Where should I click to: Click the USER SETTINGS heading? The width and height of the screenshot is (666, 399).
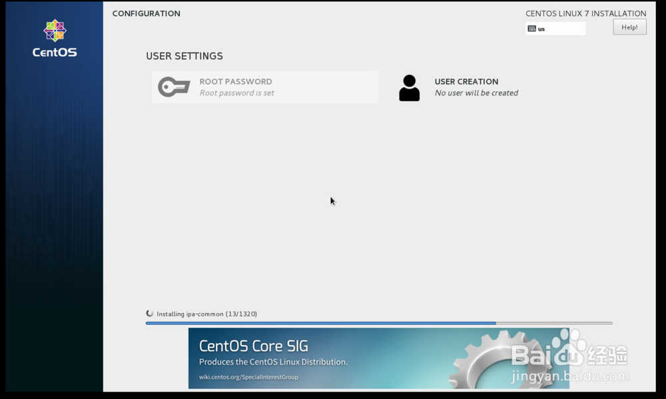(184, 56)
